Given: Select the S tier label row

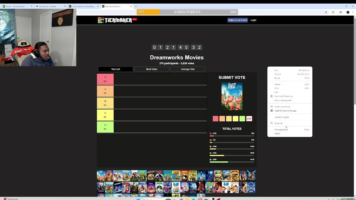Looking at the screenshot, I should [105, 79].
